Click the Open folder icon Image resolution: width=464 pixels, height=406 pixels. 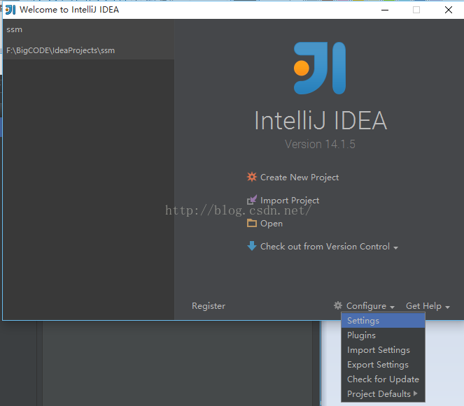(252, 223)
